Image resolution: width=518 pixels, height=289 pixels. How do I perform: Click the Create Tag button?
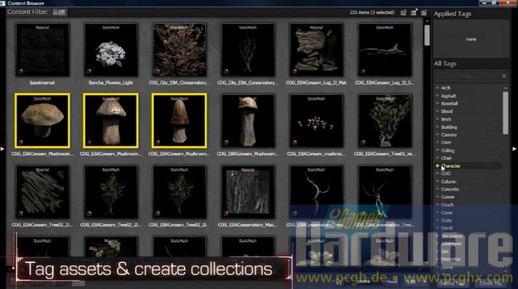490,283
